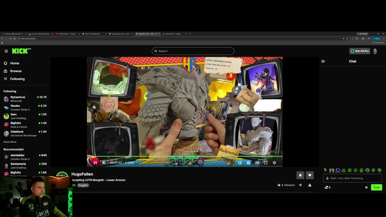
Task: Click the viewers count
Action: [286, 185]
